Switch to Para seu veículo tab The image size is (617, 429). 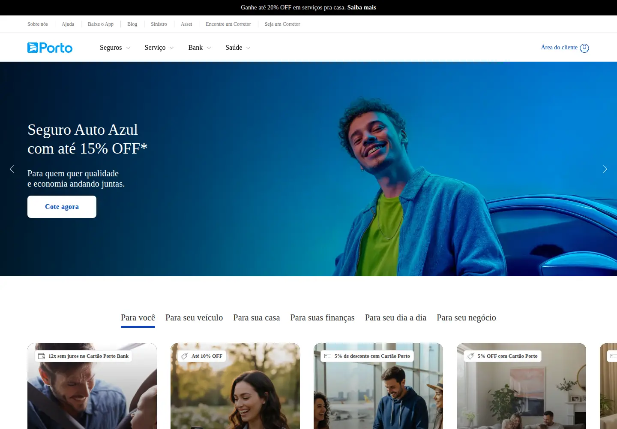point(194,318)
